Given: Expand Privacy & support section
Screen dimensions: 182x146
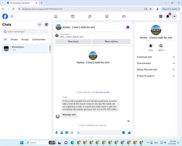Looking at the screenshot, I should (x=156, y=76).
